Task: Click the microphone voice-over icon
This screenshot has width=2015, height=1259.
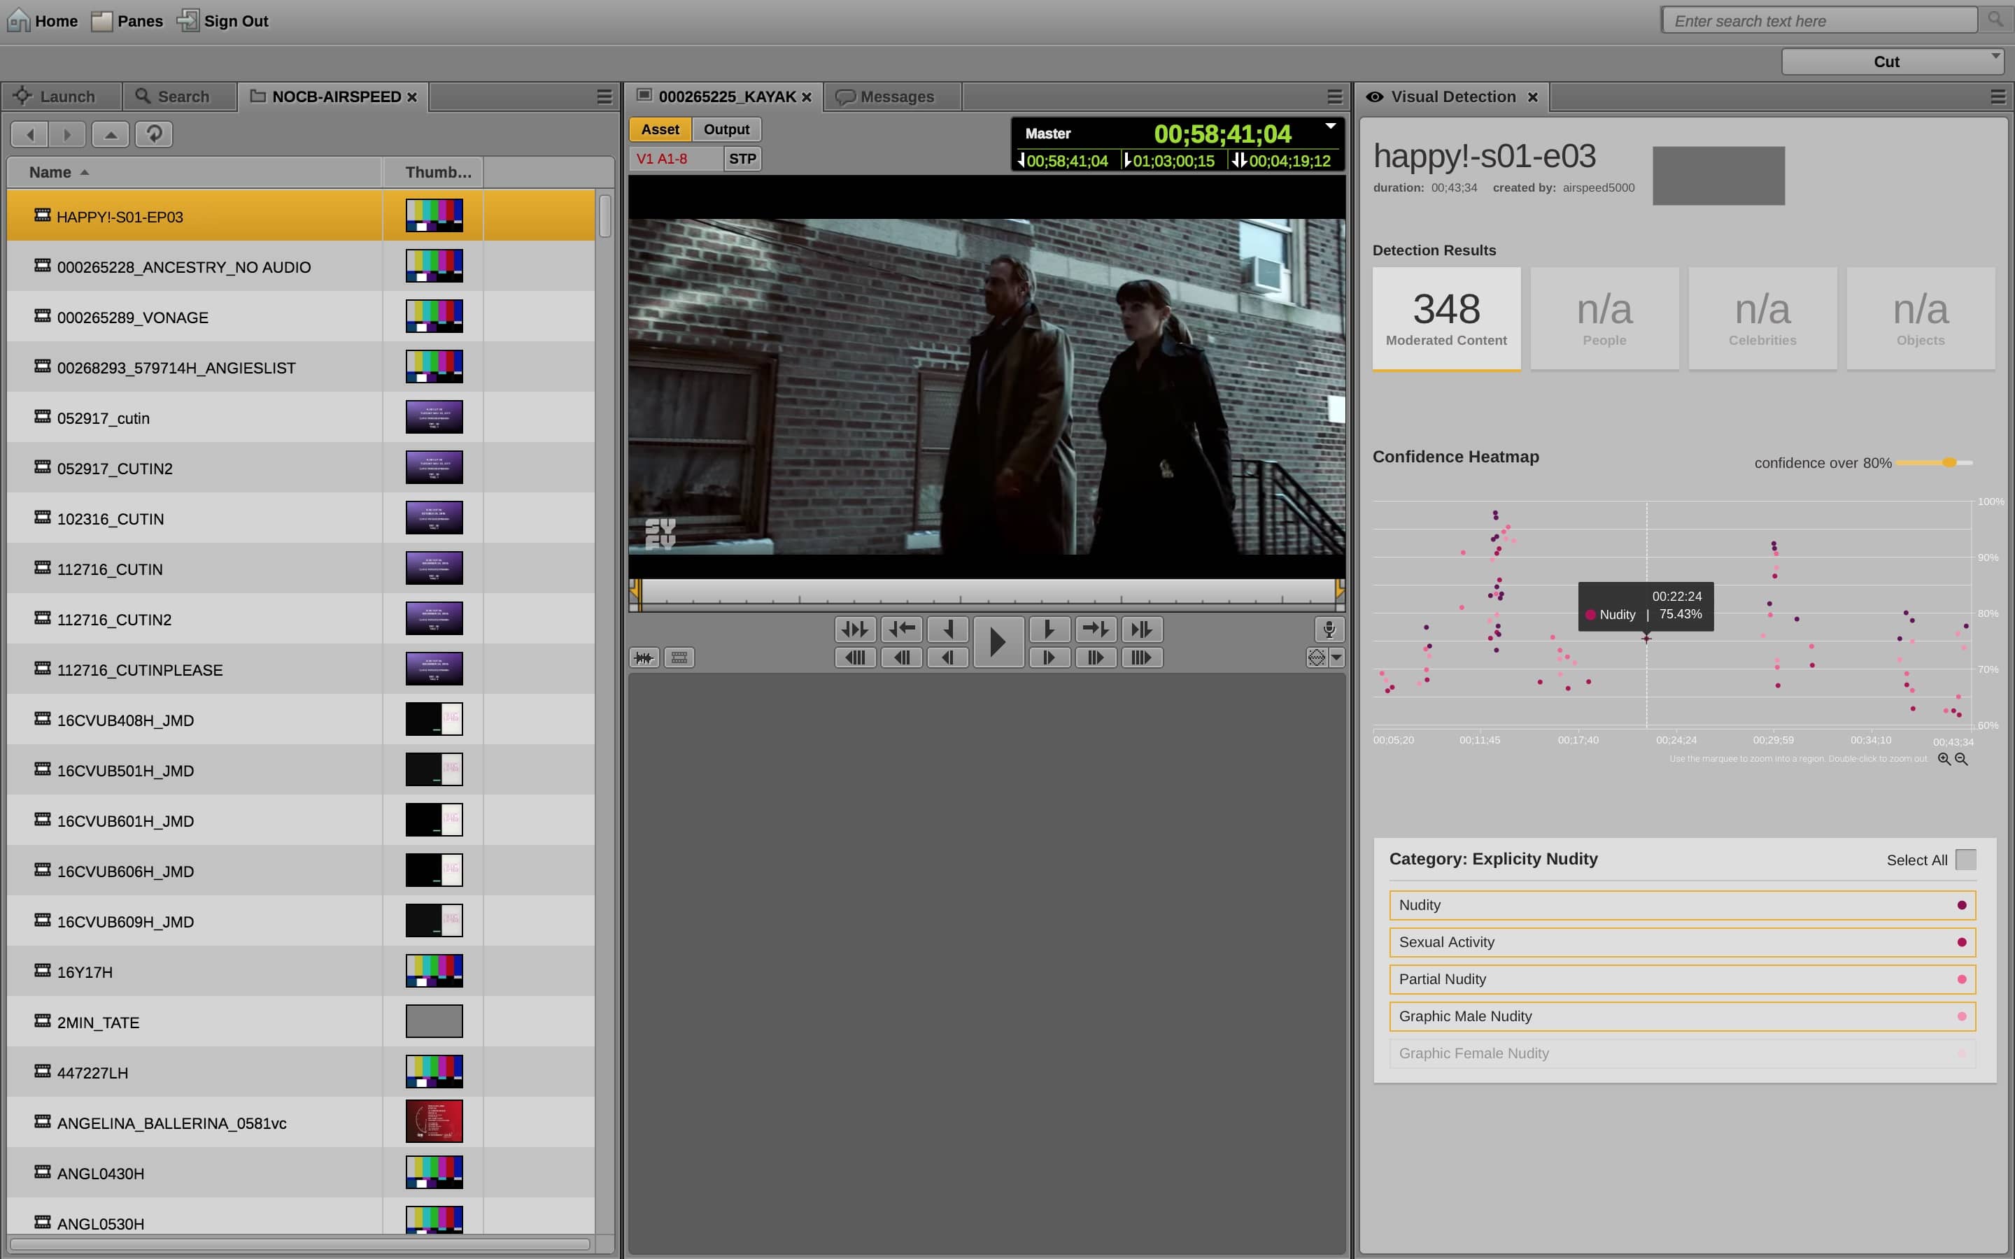Action: click(1329, 629)
